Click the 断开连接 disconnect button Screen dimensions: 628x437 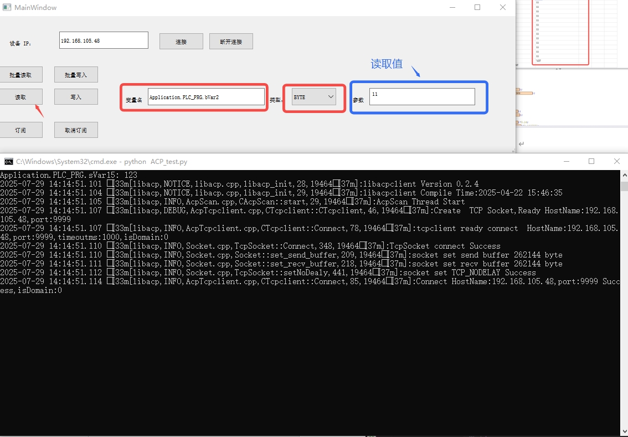click(x=231, y=41)
